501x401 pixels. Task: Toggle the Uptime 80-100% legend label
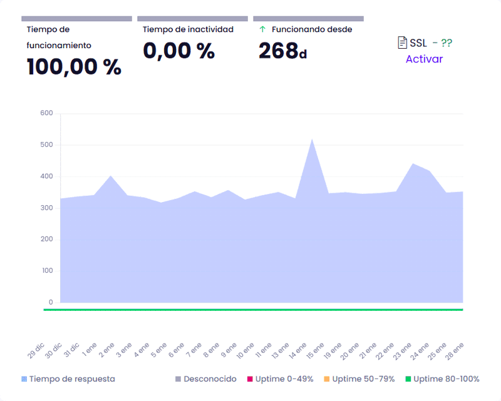[x=446, y=379]
